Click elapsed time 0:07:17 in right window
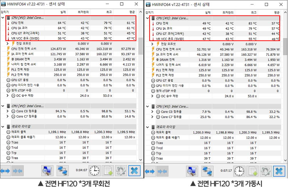 click(226, 170)
